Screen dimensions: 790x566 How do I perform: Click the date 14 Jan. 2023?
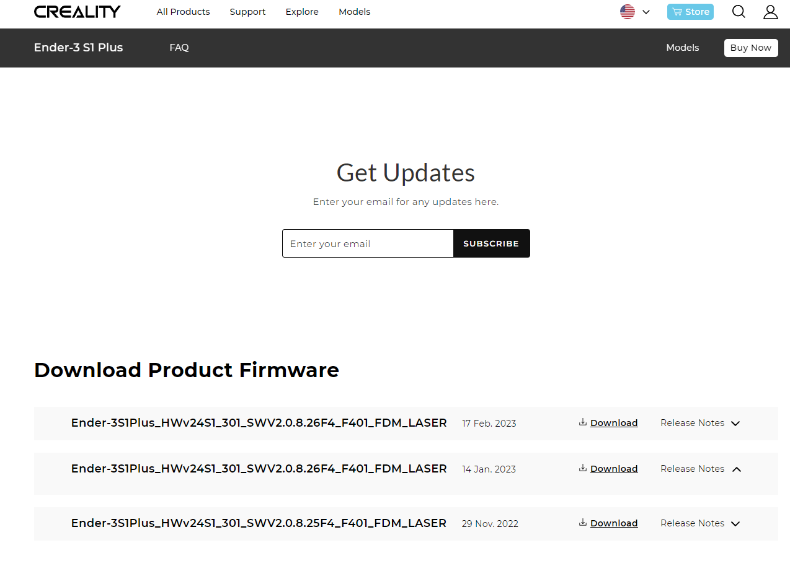(x=489, y=469)
